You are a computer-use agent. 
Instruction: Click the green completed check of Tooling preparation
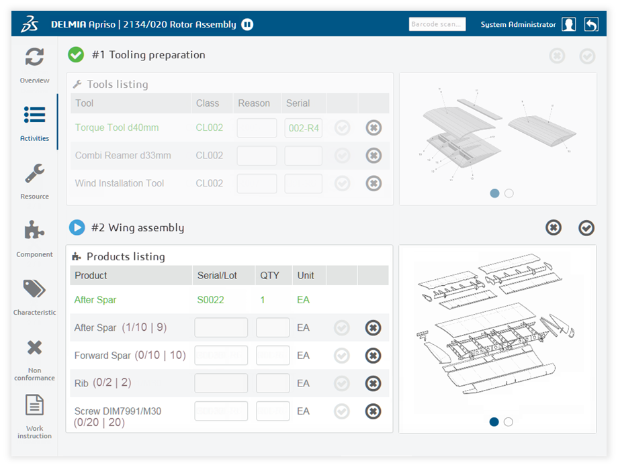[x=76, y=55]
